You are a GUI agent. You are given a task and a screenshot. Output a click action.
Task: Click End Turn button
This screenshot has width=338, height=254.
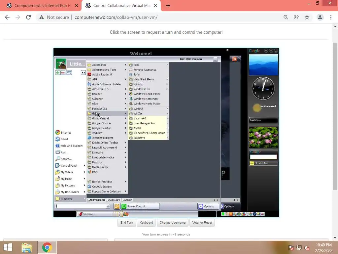127,223
